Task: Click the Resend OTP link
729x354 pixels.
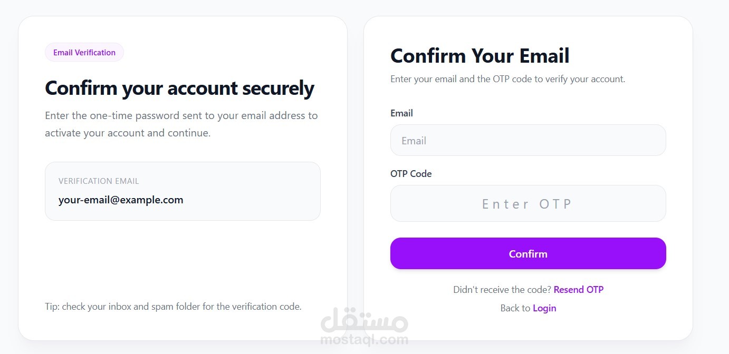Action: click(578, 290)
